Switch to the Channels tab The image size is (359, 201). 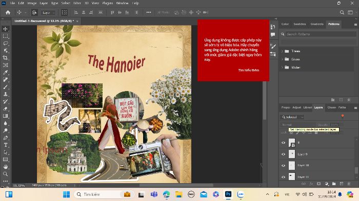click(331, 107)
